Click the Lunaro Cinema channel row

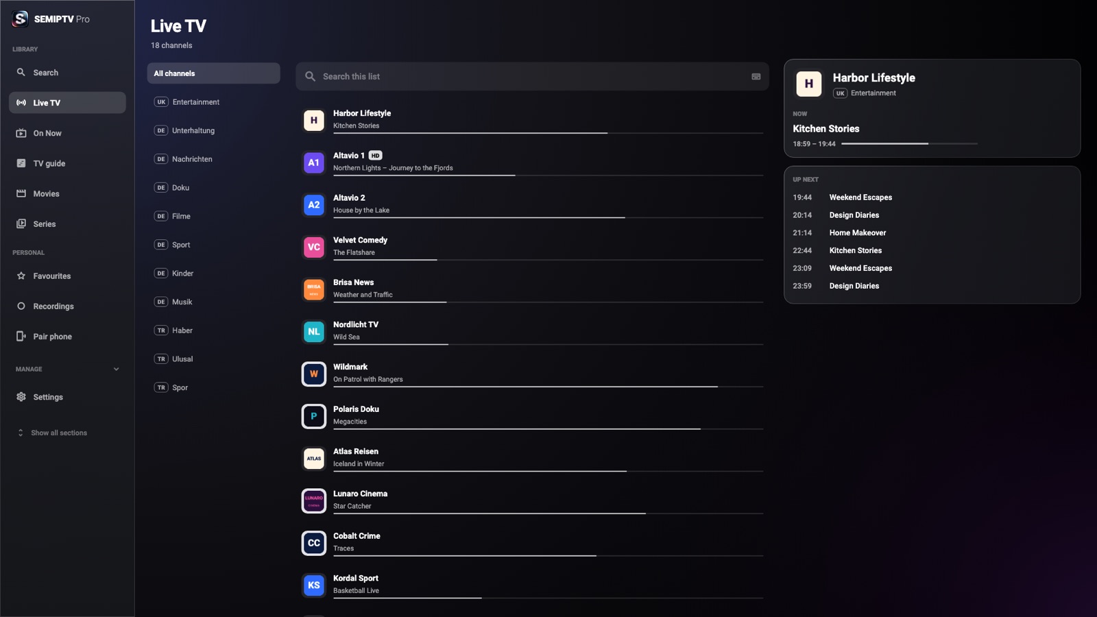click(532, 501)
